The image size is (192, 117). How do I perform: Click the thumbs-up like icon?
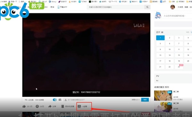(24, 106)
